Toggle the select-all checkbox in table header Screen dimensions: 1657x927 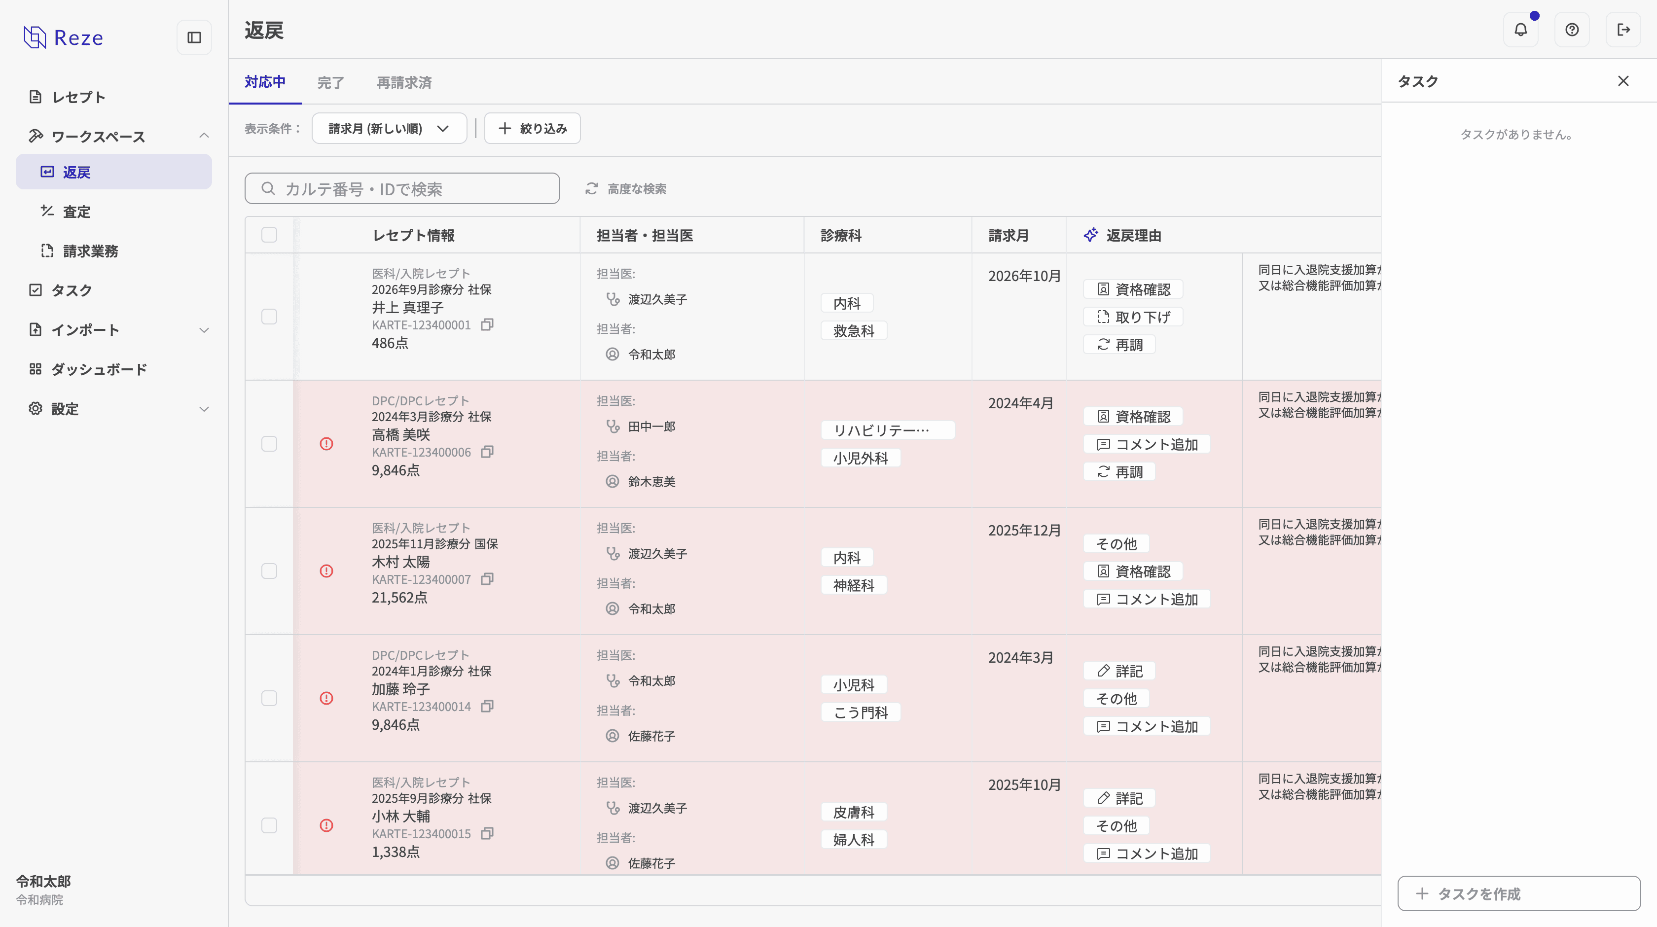coord(270,235)
